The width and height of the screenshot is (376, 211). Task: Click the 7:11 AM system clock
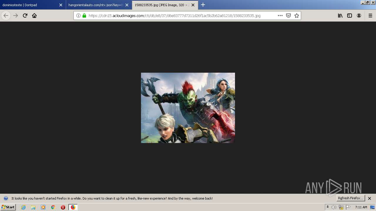point(361,207)
